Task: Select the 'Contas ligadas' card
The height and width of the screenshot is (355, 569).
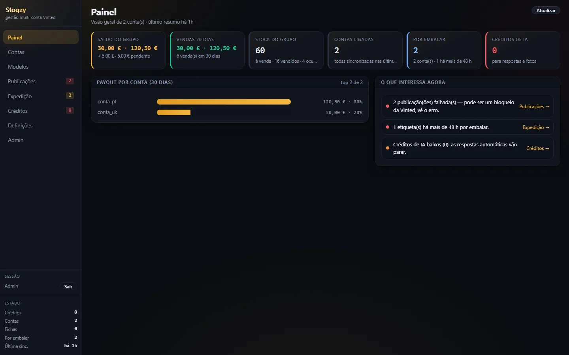Action: coord(365,50)
